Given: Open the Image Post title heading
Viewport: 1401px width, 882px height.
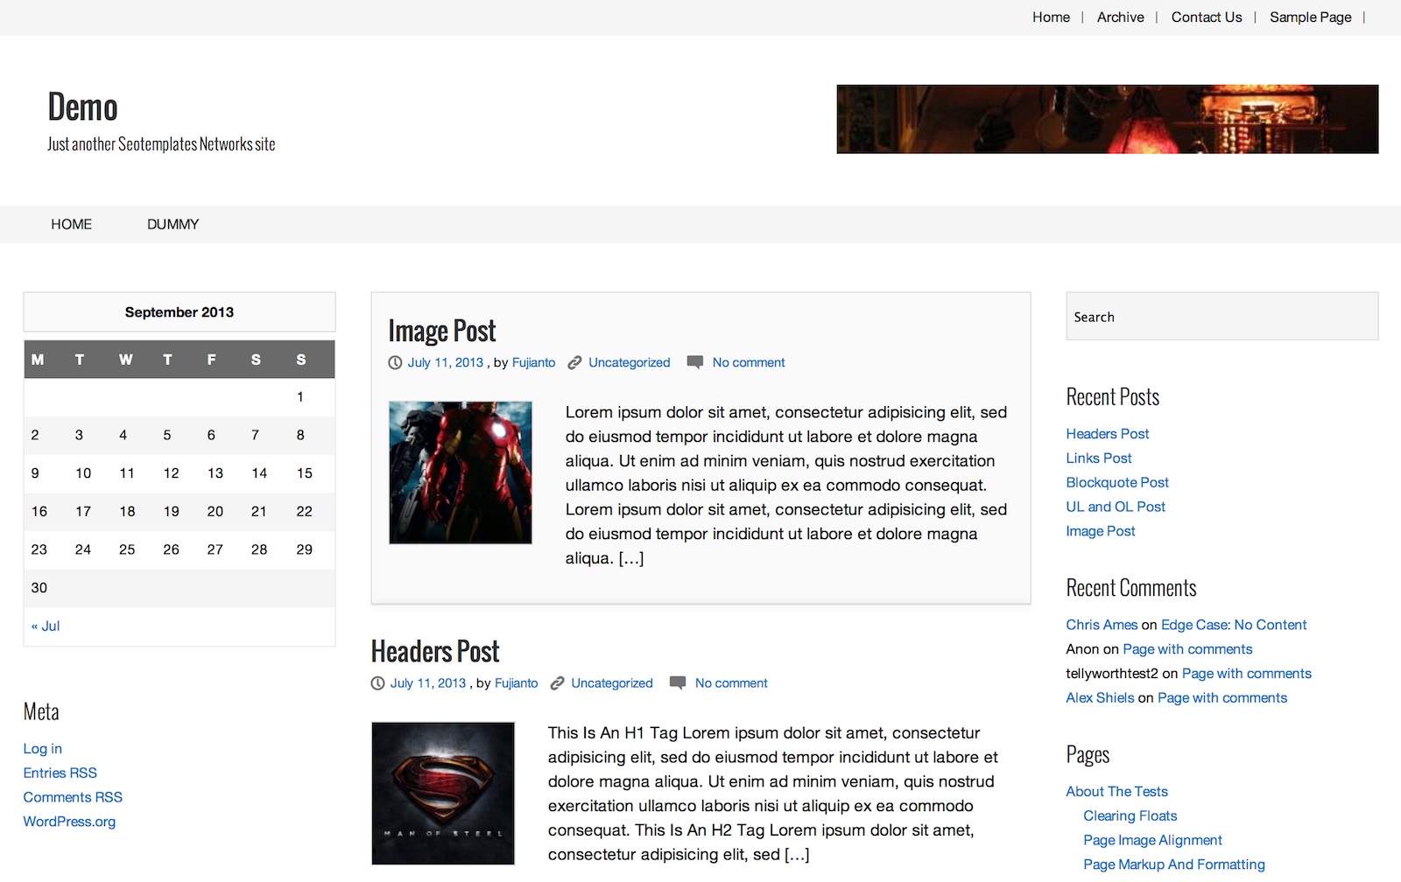Looking at the screenshot, I should point(441,331).
